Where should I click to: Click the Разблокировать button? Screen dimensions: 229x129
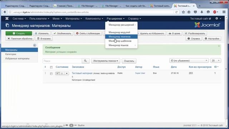195,33
